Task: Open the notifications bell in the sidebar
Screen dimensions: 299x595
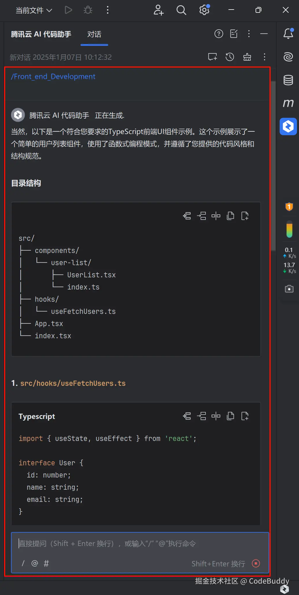Action: pyautogui.click(x=288, y=34)
